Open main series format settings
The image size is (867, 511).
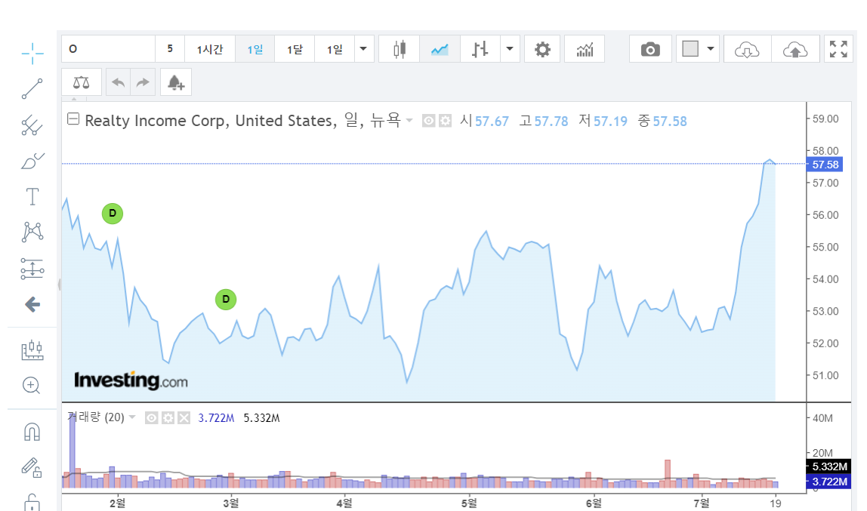(x=445, y=121)
